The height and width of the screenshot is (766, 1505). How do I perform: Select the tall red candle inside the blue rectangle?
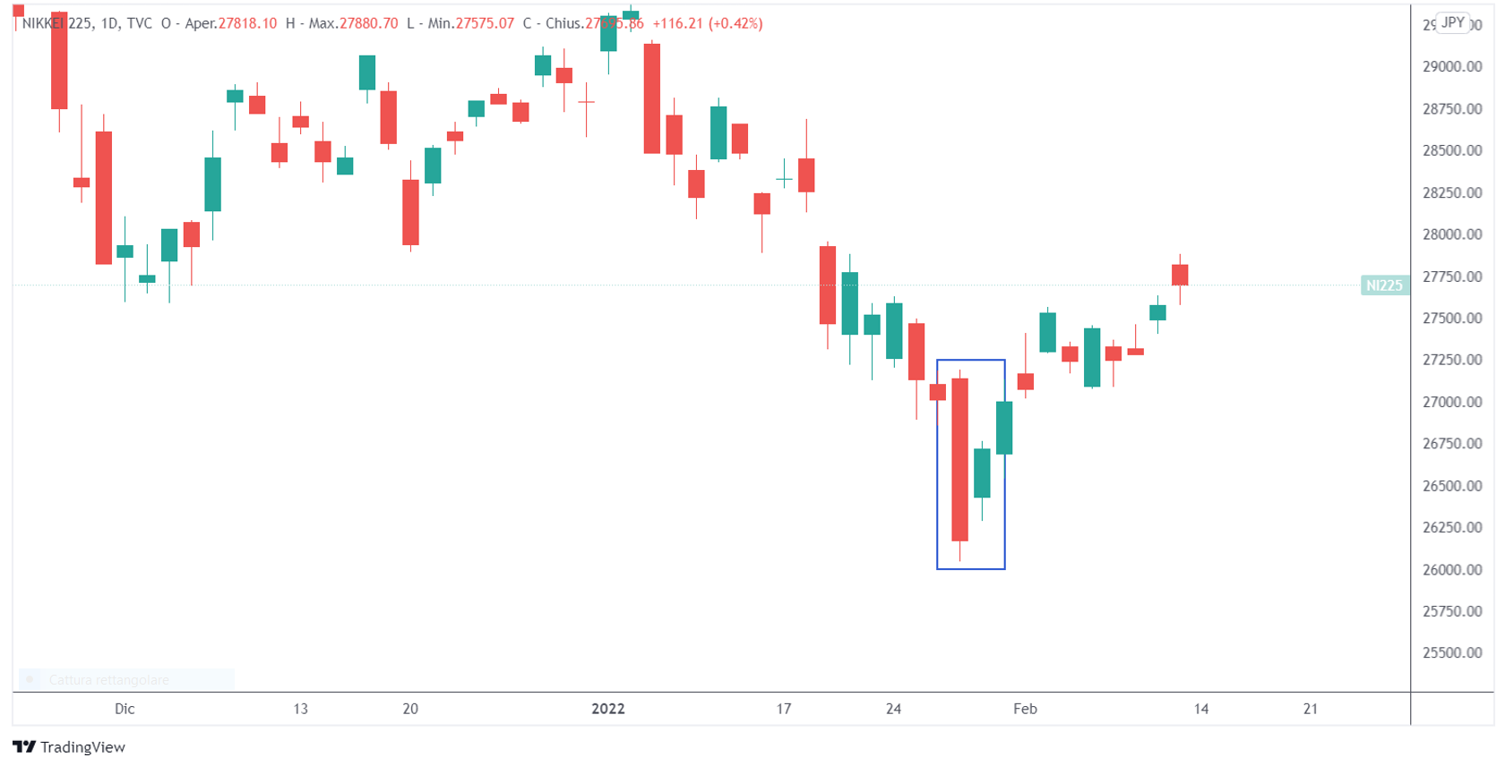tap(959, 458)
